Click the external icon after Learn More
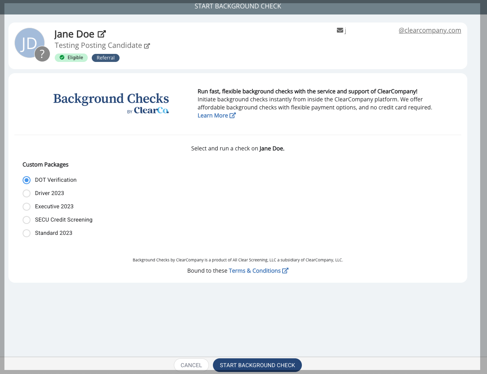 233,115
